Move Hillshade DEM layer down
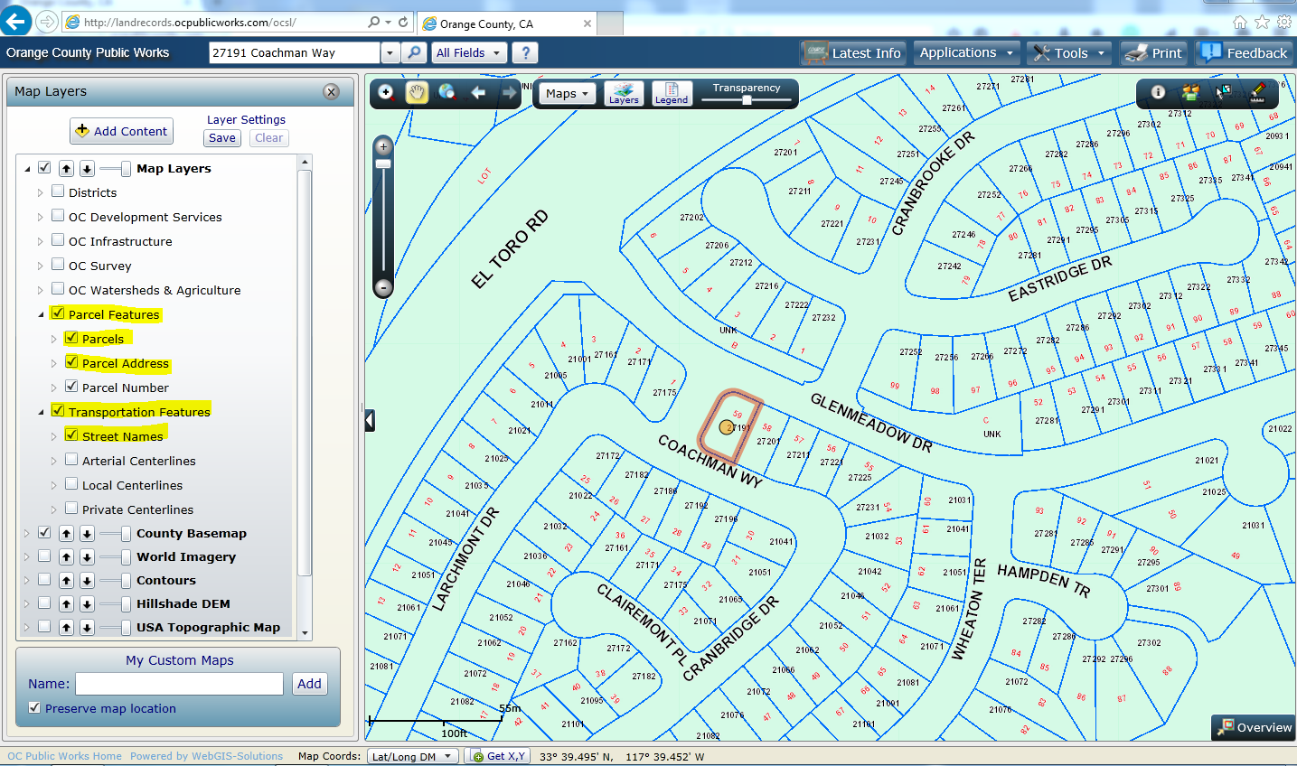1297x766 pixels. [x=87, y=604]
